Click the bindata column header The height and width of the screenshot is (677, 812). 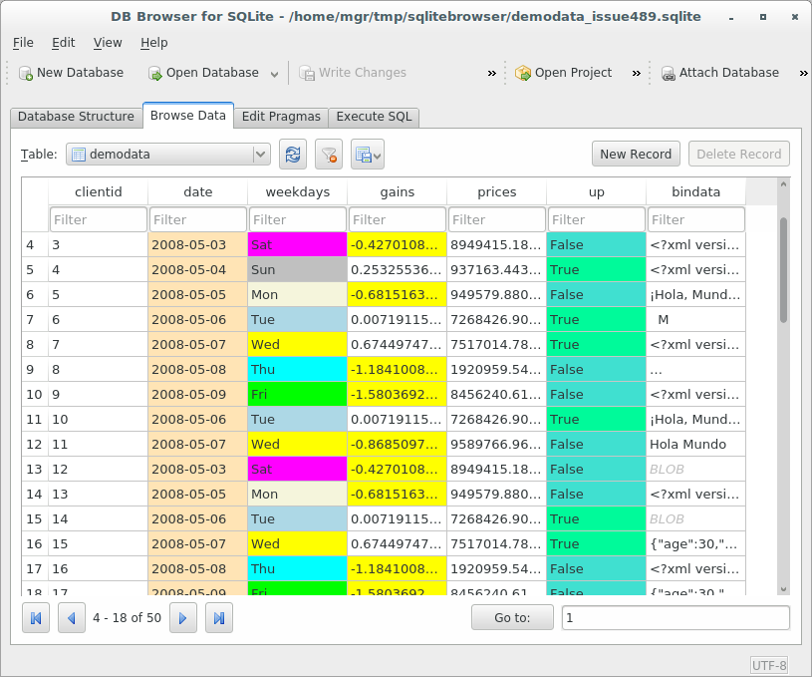[695, 192]
